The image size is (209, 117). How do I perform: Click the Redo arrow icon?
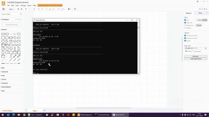click(30, 9)
